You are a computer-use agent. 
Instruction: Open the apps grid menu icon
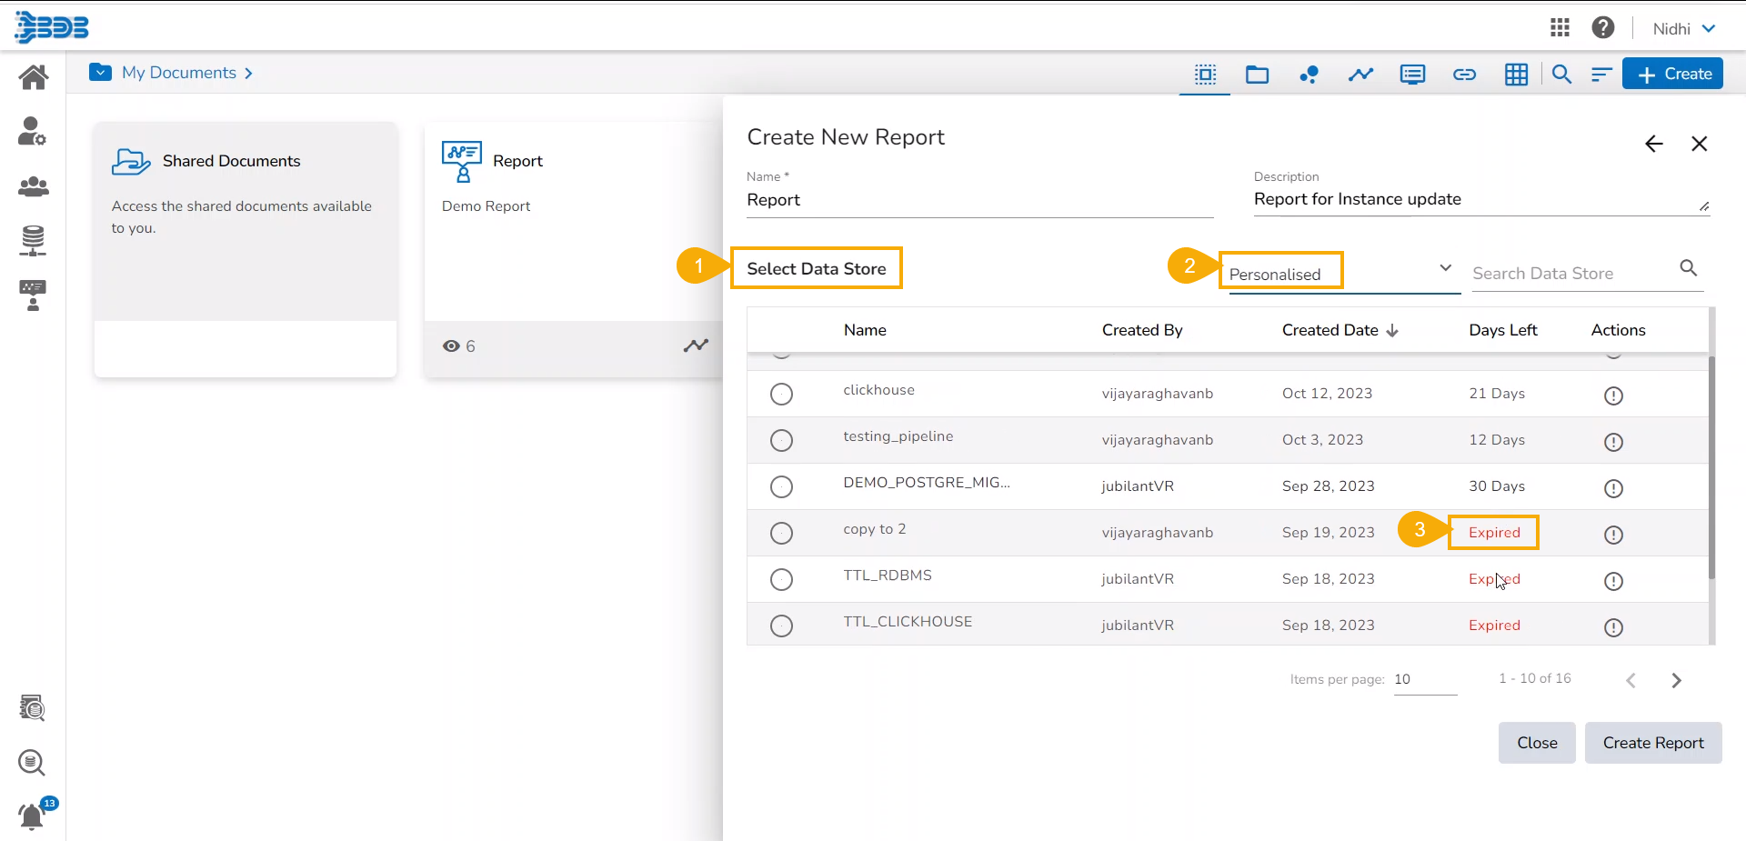pos(1560,28)
